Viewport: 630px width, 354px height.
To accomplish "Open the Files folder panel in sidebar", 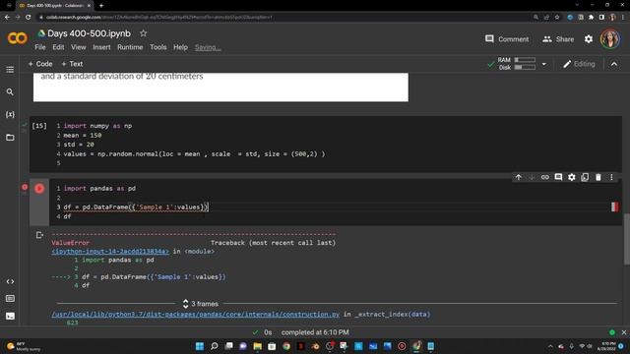I will [x=10, y=138].
